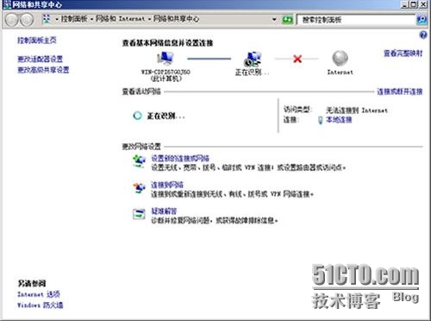Click the Back navigation arrow button

point(11,20)
